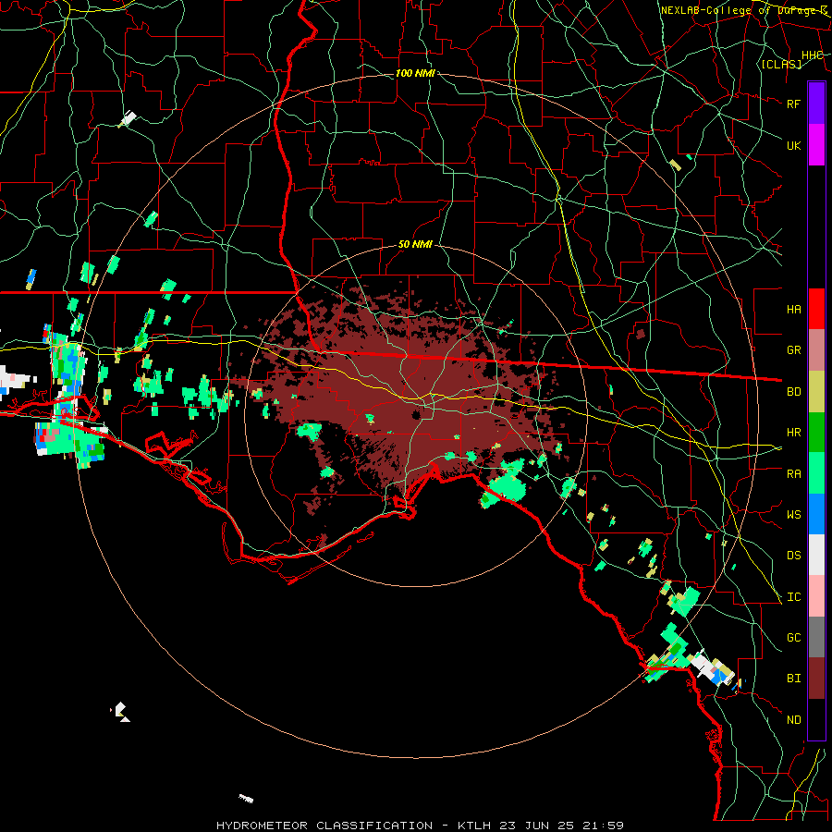Click the GR legend label
Viewport: 832px width, 832px height.
click(x=793, y=349)
